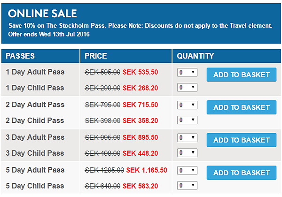Open quantity dropdown for 3 Day Adult Pass
The height and width of the screenshot is (197, 282).
pos(187,137)
